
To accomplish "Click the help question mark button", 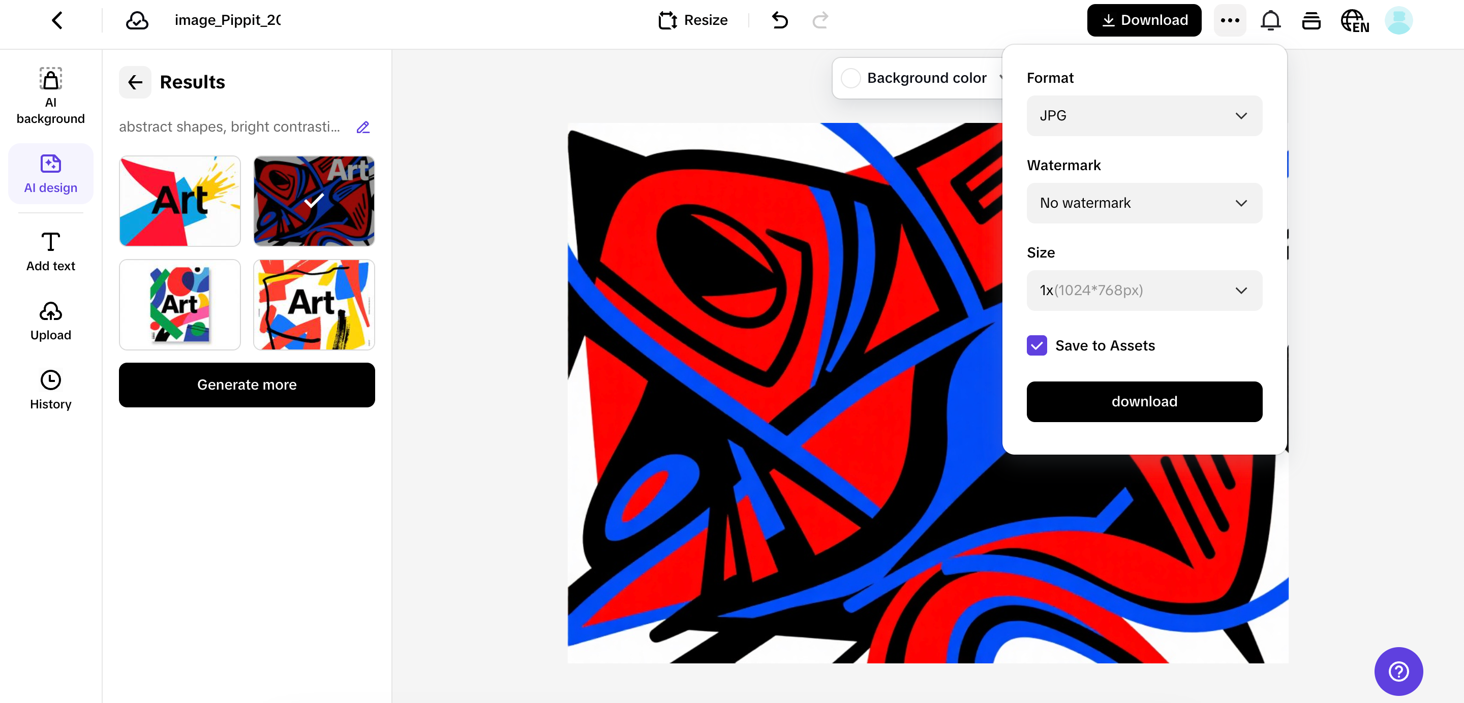I will (1398, 671).
